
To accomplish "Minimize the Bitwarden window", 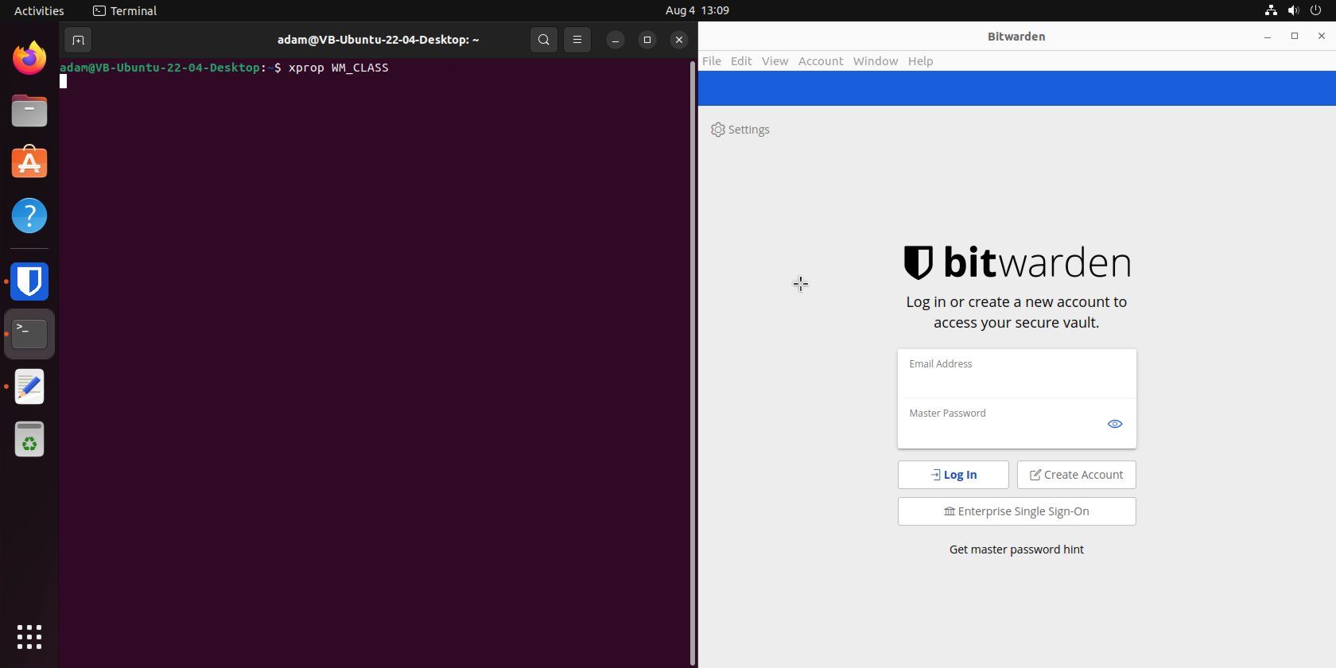I will pyautogui.click(x=1268, y=37).
